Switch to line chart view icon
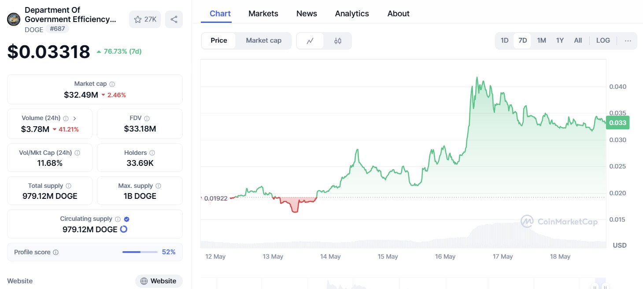Image resolution: width=643 pixels, height=289 pixels. (x=310, y=41)
